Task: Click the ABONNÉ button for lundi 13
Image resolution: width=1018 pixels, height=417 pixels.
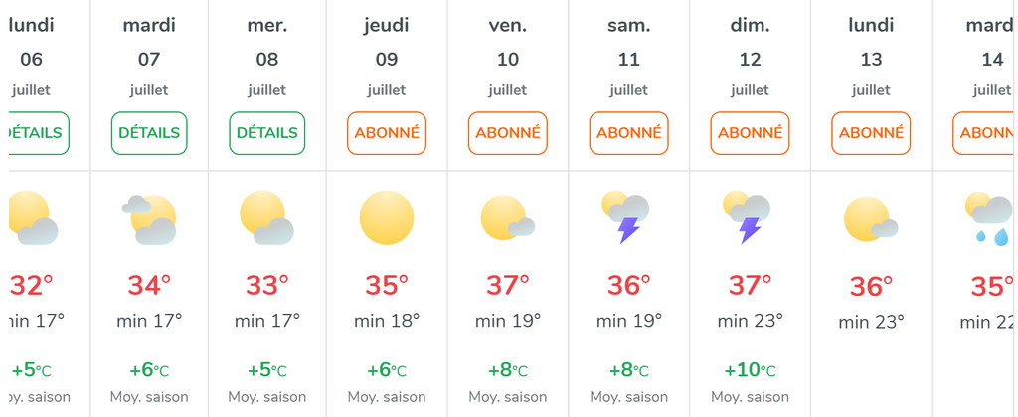Action: [871, 133]
